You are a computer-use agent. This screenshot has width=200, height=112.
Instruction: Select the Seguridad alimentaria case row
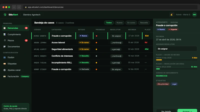coord(92,49)
